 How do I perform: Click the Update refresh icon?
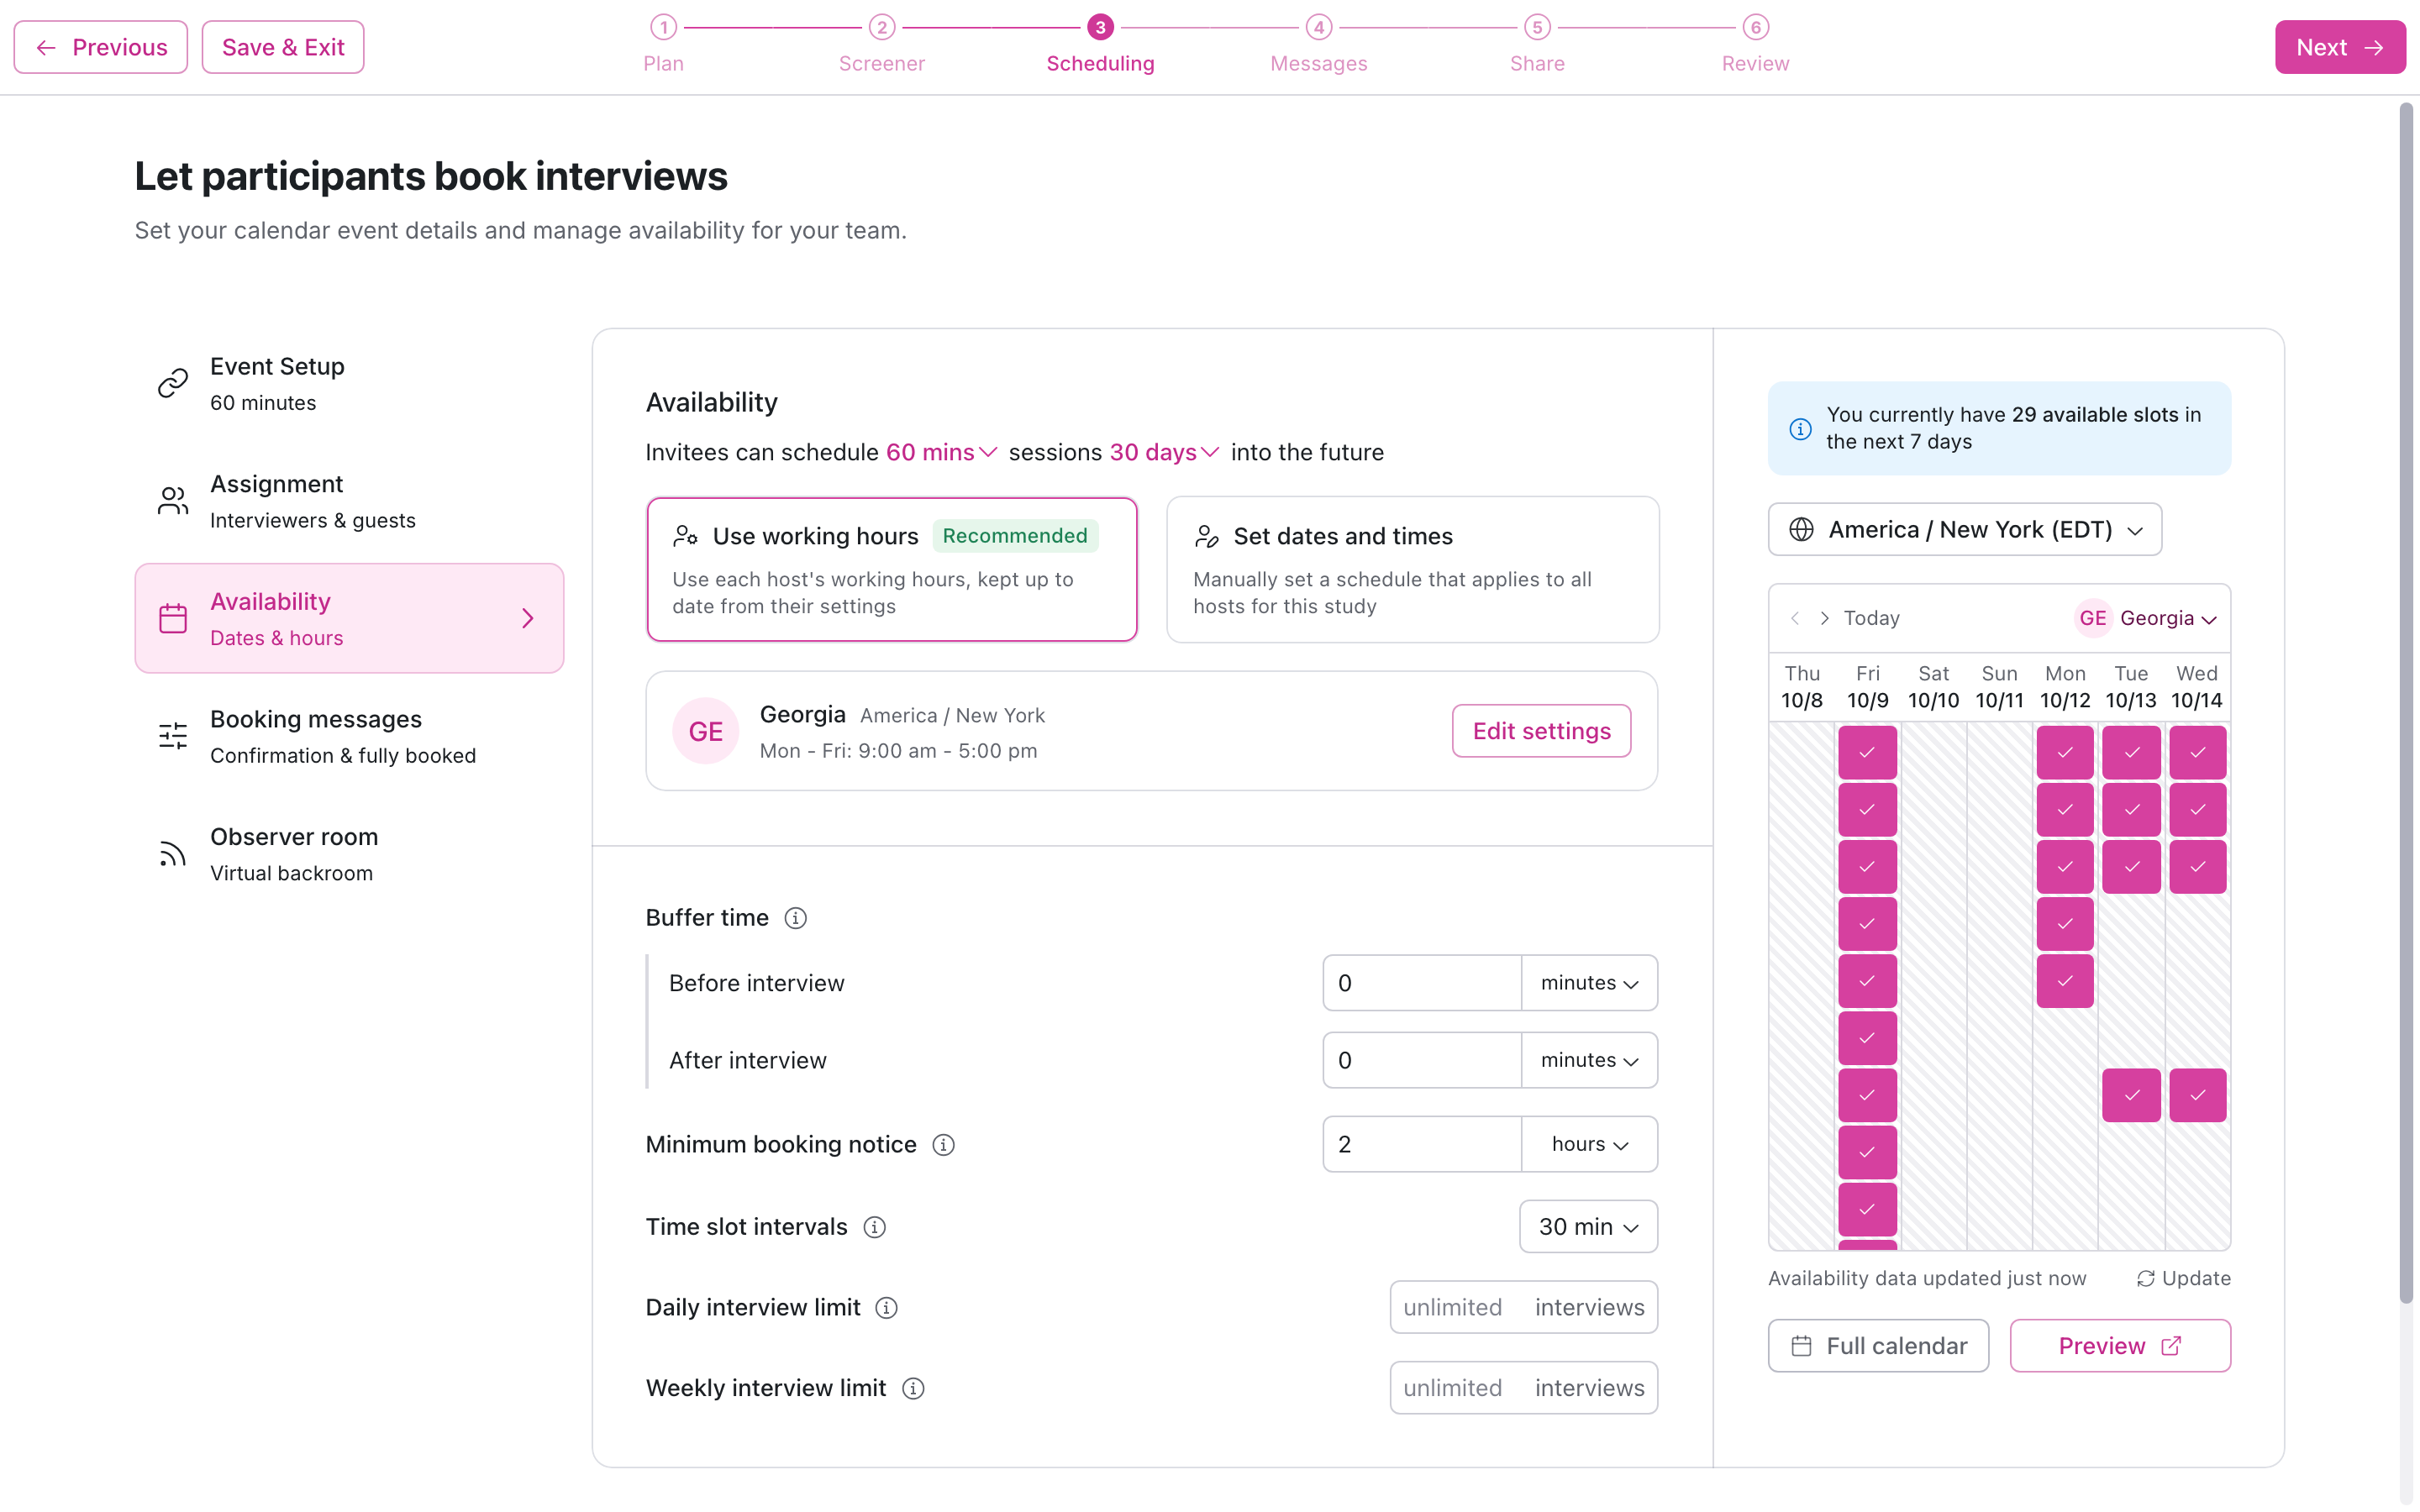click(2145, 1279)
